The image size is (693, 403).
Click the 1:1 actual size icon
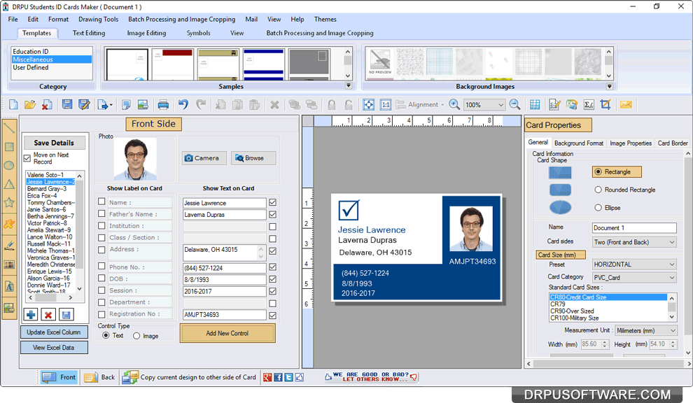pos(386,105)
